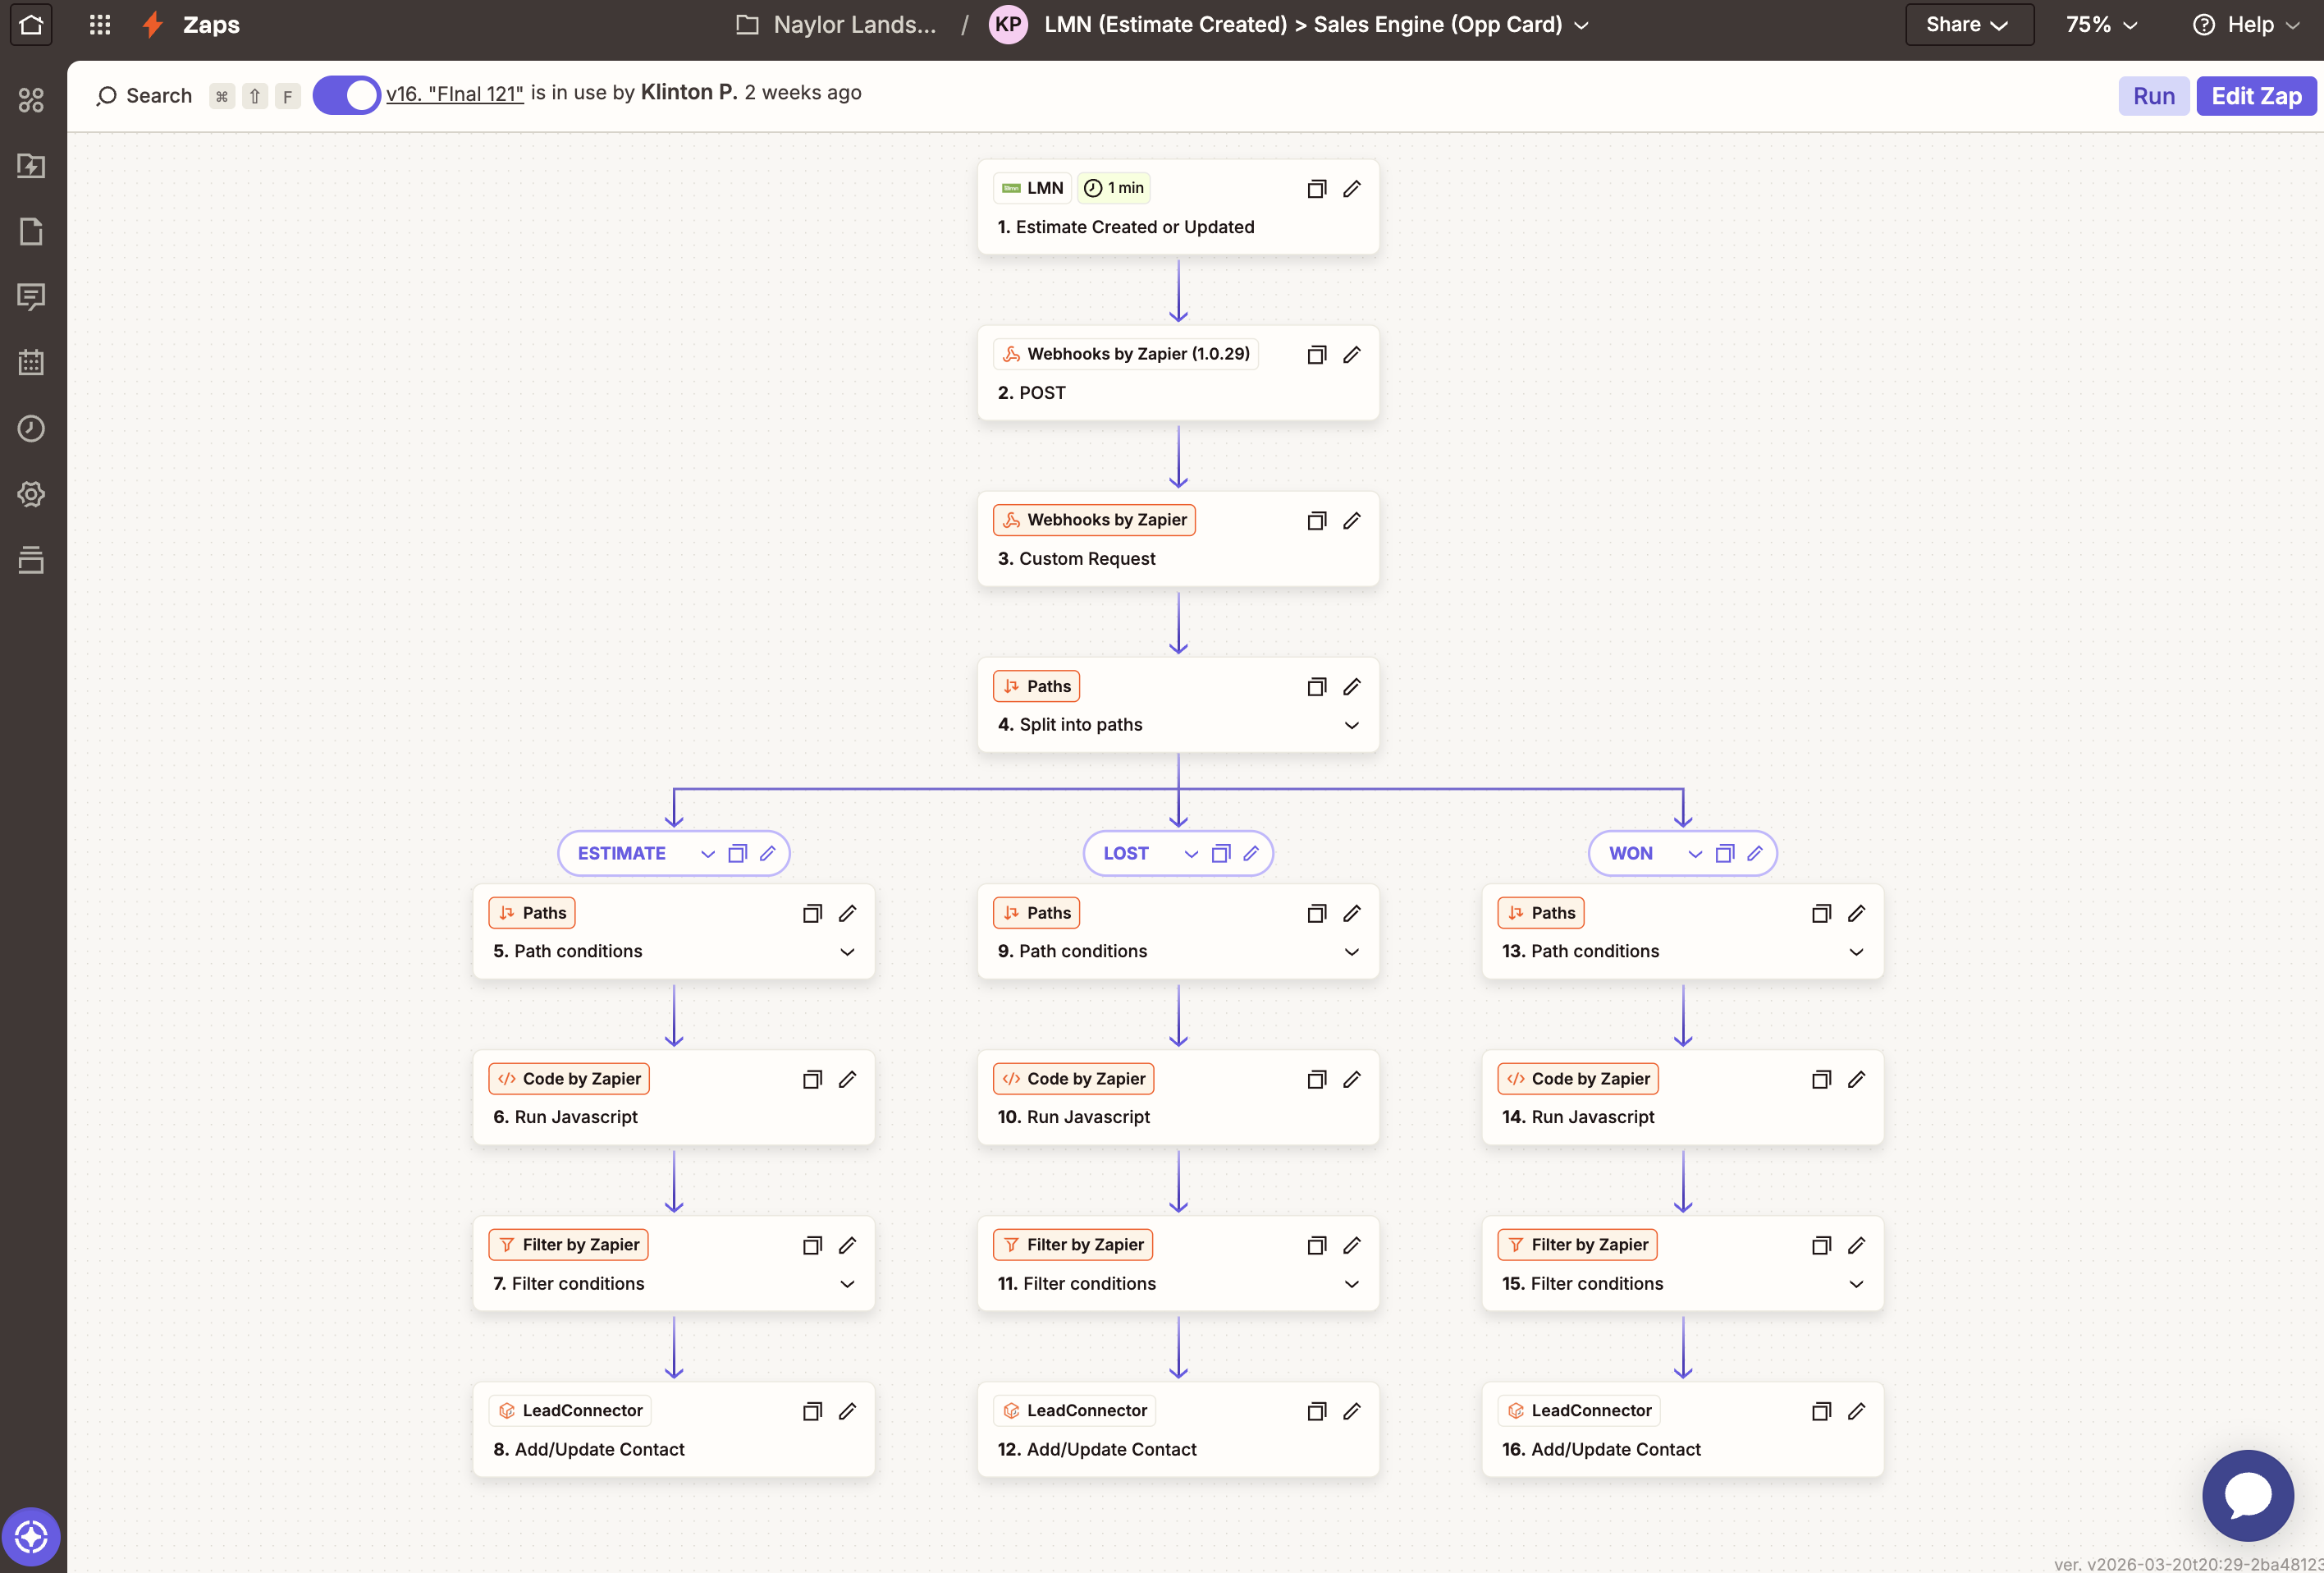Open the sidebar Zap history clock icon

tap(31, 429)
